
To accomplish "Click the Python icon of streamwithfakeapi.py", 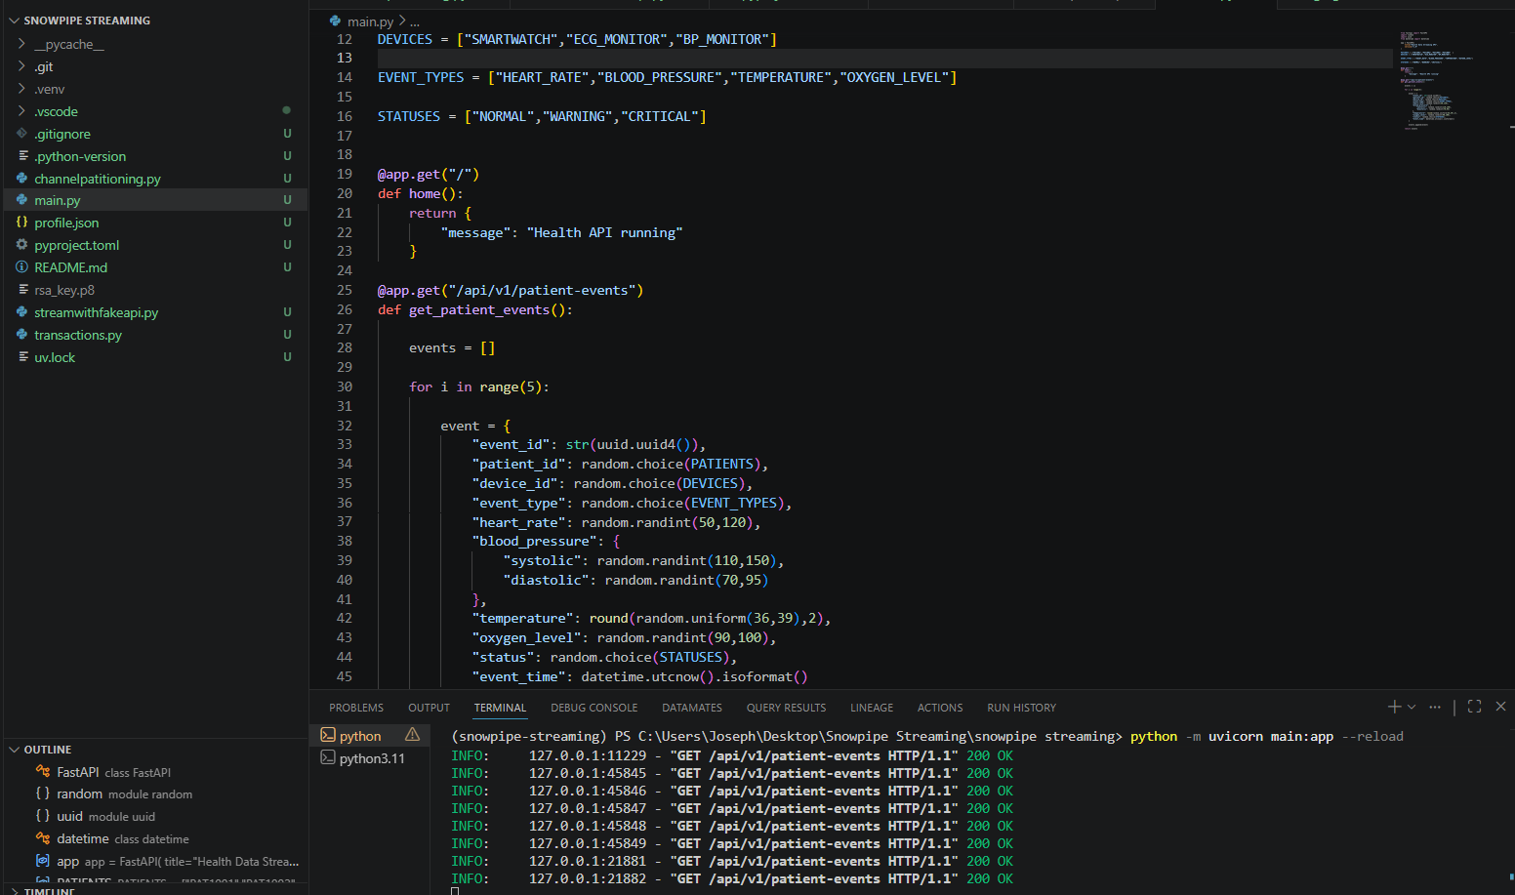I will pos(21,312).
